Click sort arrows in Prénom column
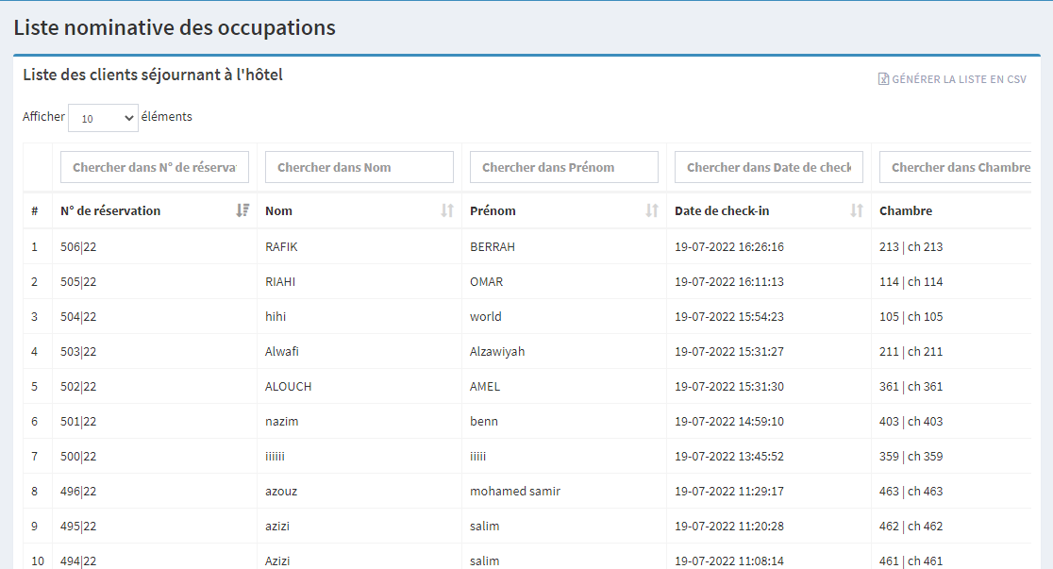This screenshot has width=1053, height=569. tap(652, 211)
